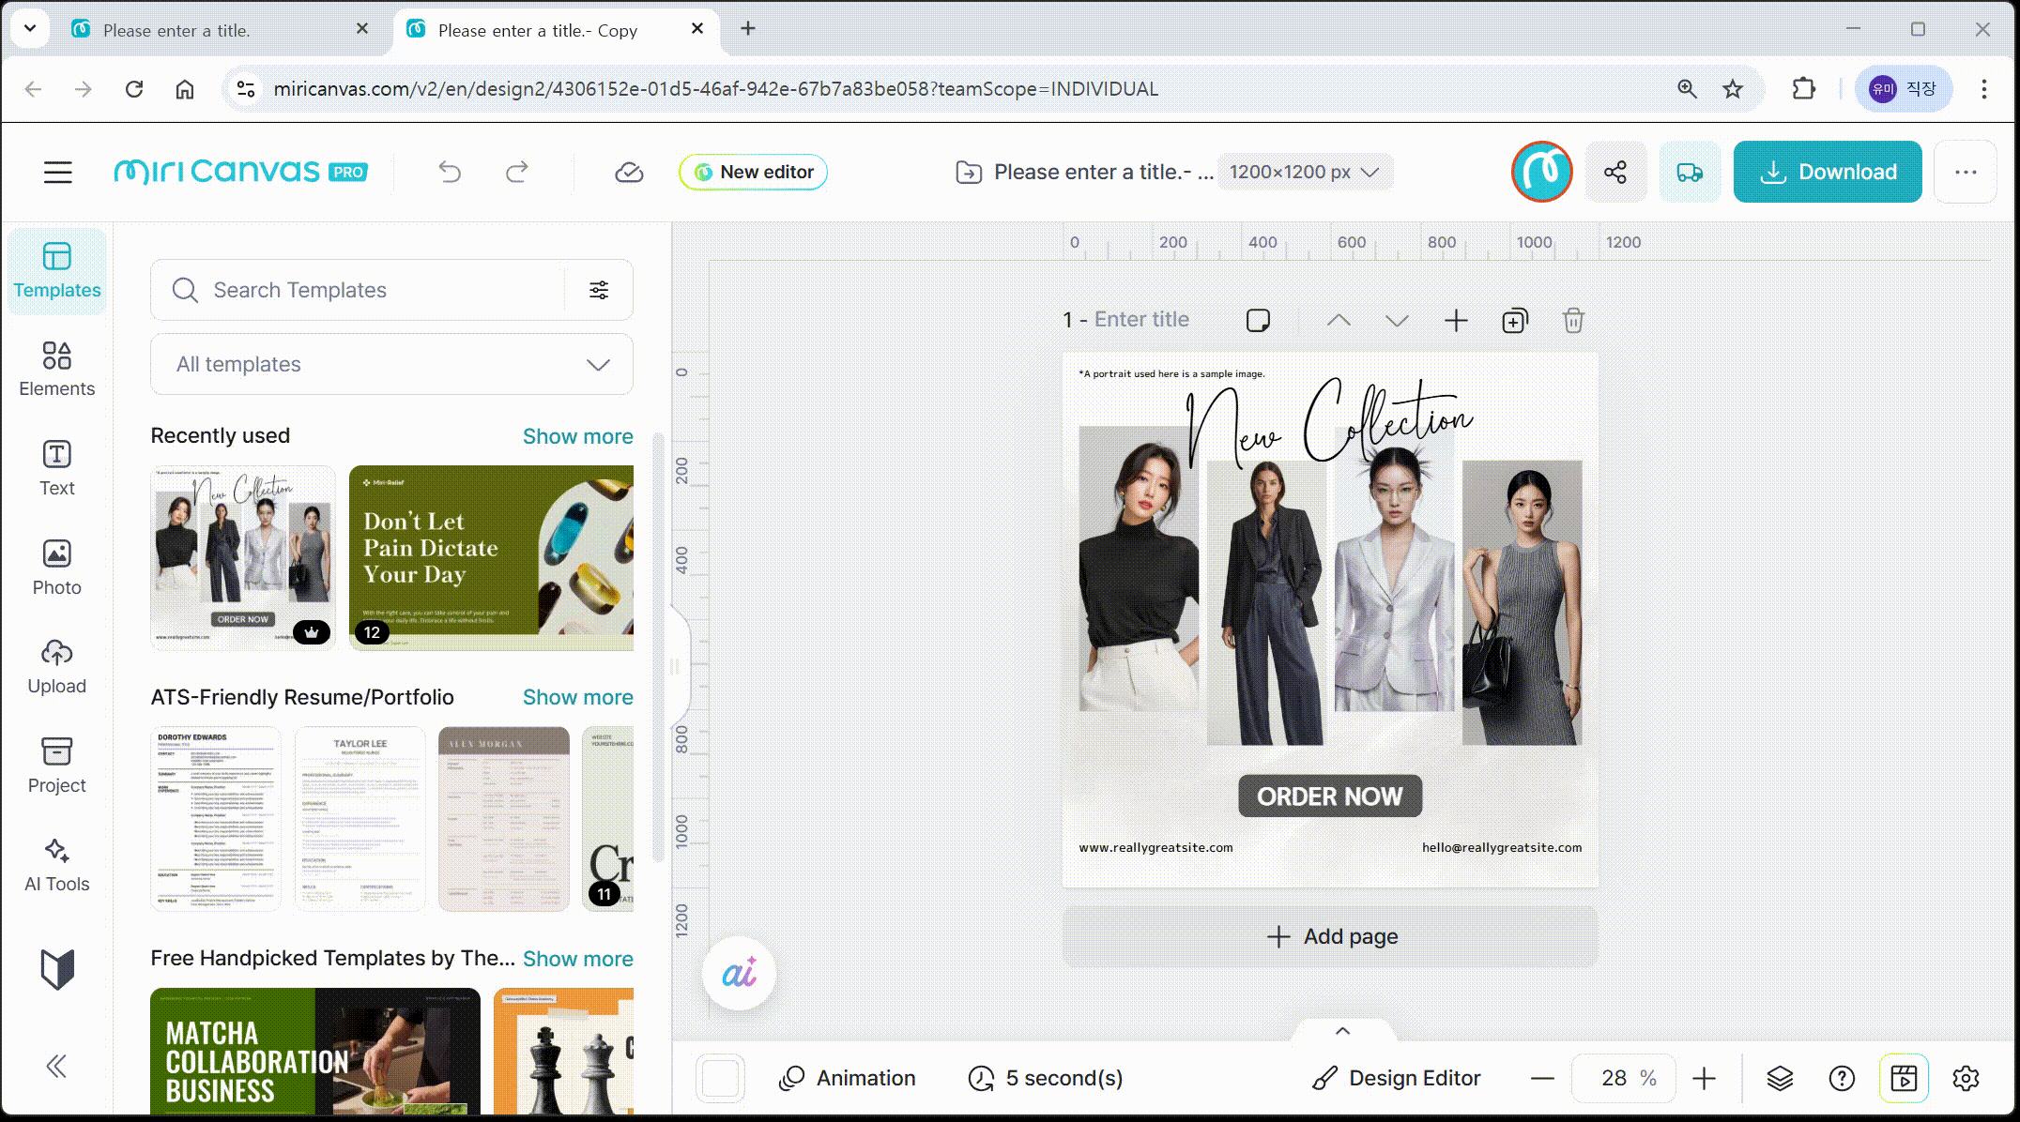Duplicate page with the copy-page icon
Viewport: 2020px width, 1122px height.
coord(1514,321)
